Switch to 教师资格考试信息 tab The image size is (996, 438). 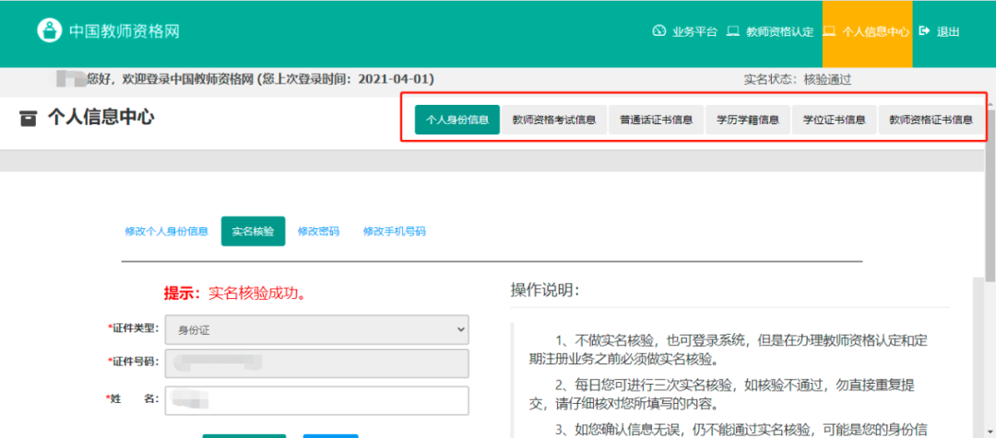coord(553,120)
